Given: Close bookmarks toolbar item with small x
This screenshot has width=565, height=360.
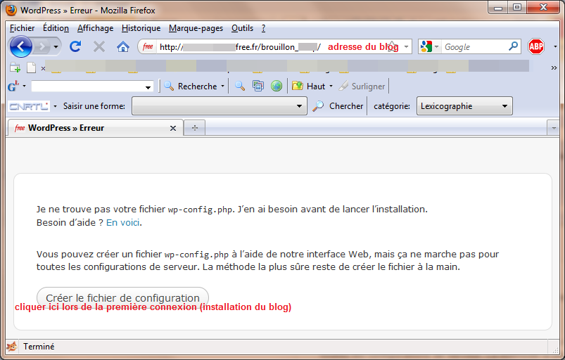Looking at the screenshot, I should coord(43,68).
